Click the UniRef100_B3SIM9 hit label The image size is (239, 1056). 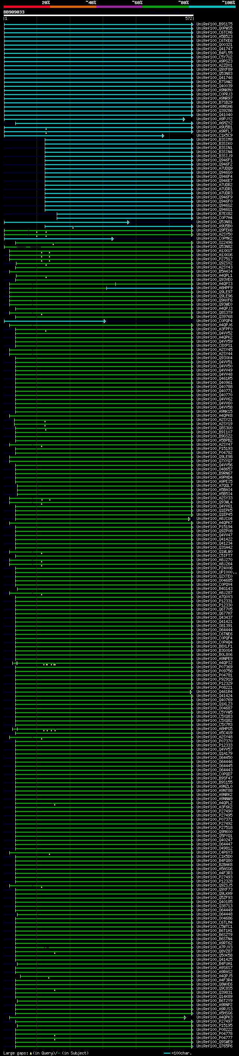(x=214, y=140)
